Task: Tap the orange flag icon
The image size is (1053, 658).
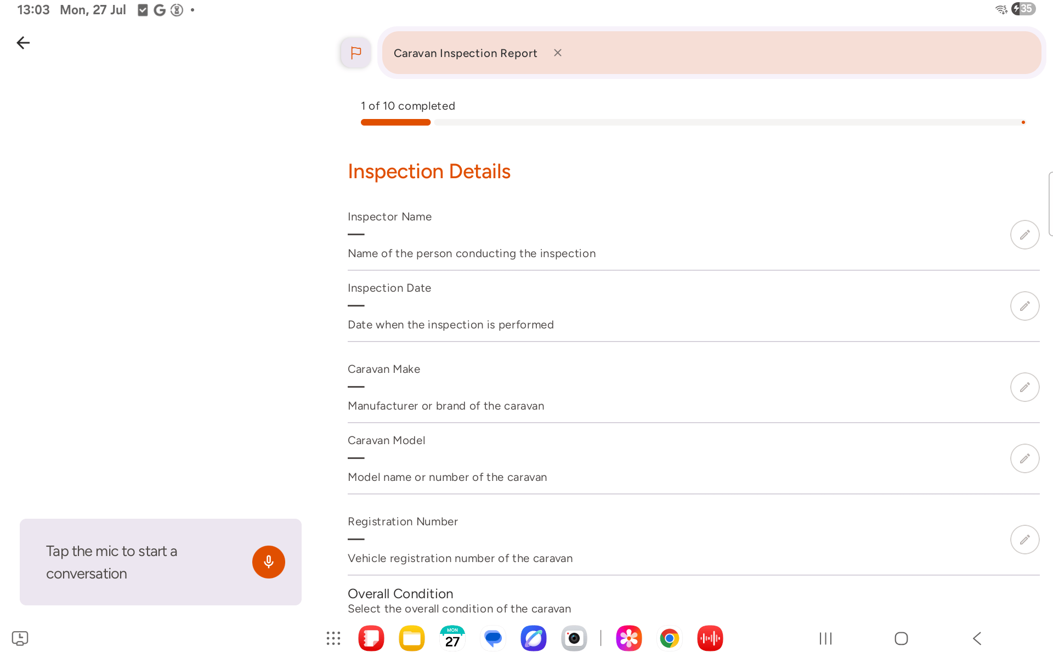Action: 355,53
